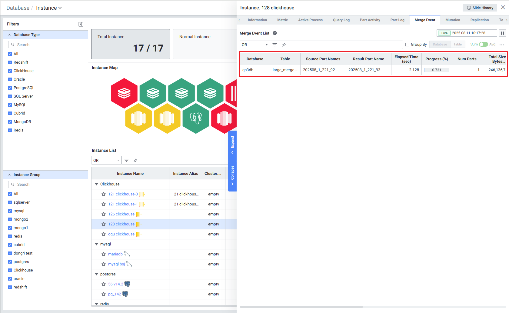Open the Merge Event more options menu
The width and height of the screenshot is (509, 313).
[x=502, y=45]
